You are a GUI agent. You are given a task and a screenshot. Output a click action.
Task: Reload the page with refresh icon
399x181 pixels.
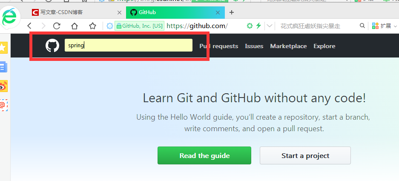tap(57, 26)
